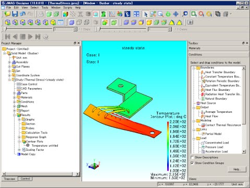Select the Temperature: untitled contour radio item
This screenshot has height=188, width=250.
pyautogui.click(x=28, y=145)
